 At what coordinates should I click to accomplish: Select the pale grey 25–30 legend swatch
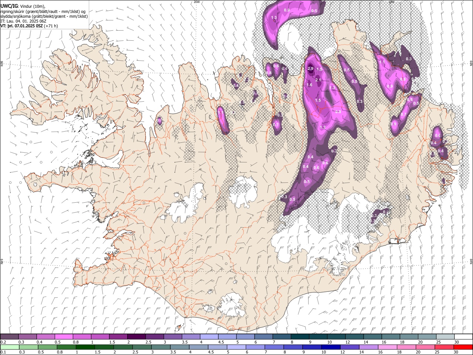tap(445, 337)
